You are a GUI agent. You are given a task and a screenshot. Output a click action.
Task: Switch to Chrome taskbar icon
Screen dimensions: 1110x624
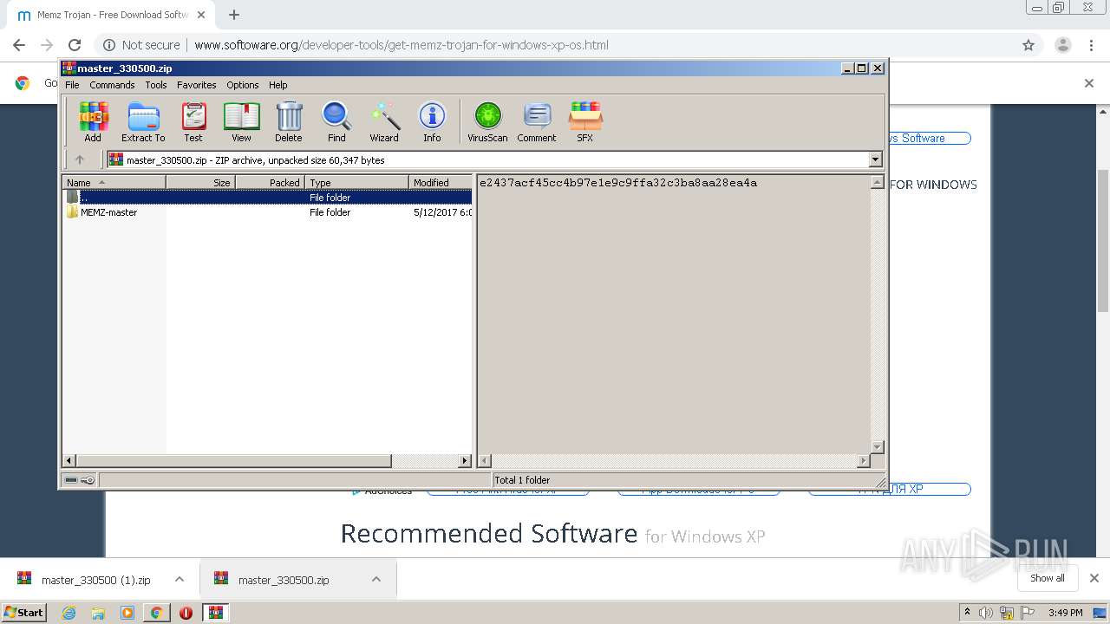click(x=156, y=613)
